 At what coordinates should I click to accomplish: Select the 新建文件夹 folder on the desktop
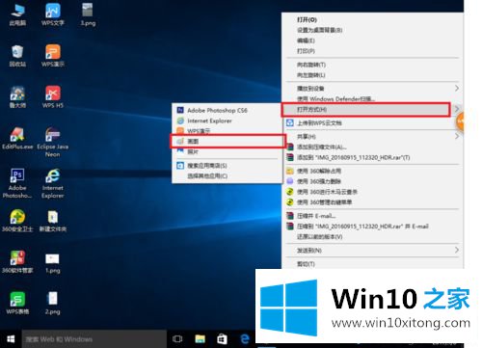[53, 220]
